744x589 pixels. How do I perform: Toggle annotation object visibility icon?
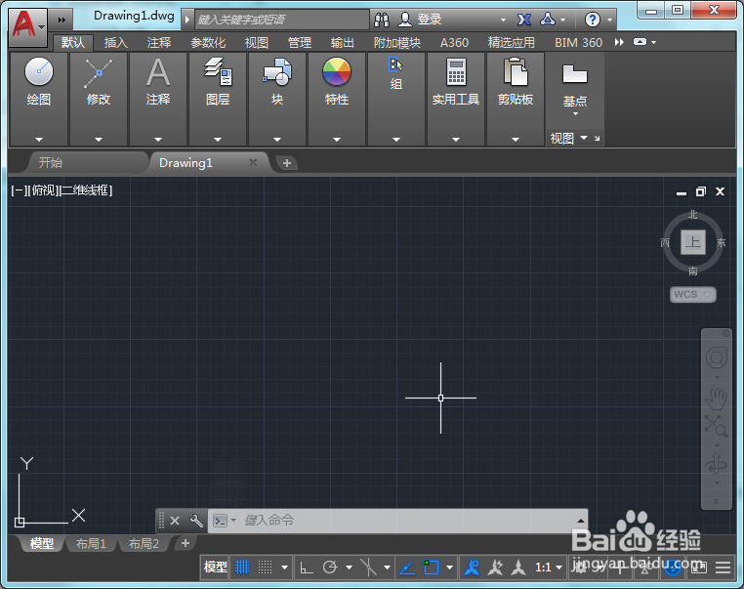(x=473, y=568)
